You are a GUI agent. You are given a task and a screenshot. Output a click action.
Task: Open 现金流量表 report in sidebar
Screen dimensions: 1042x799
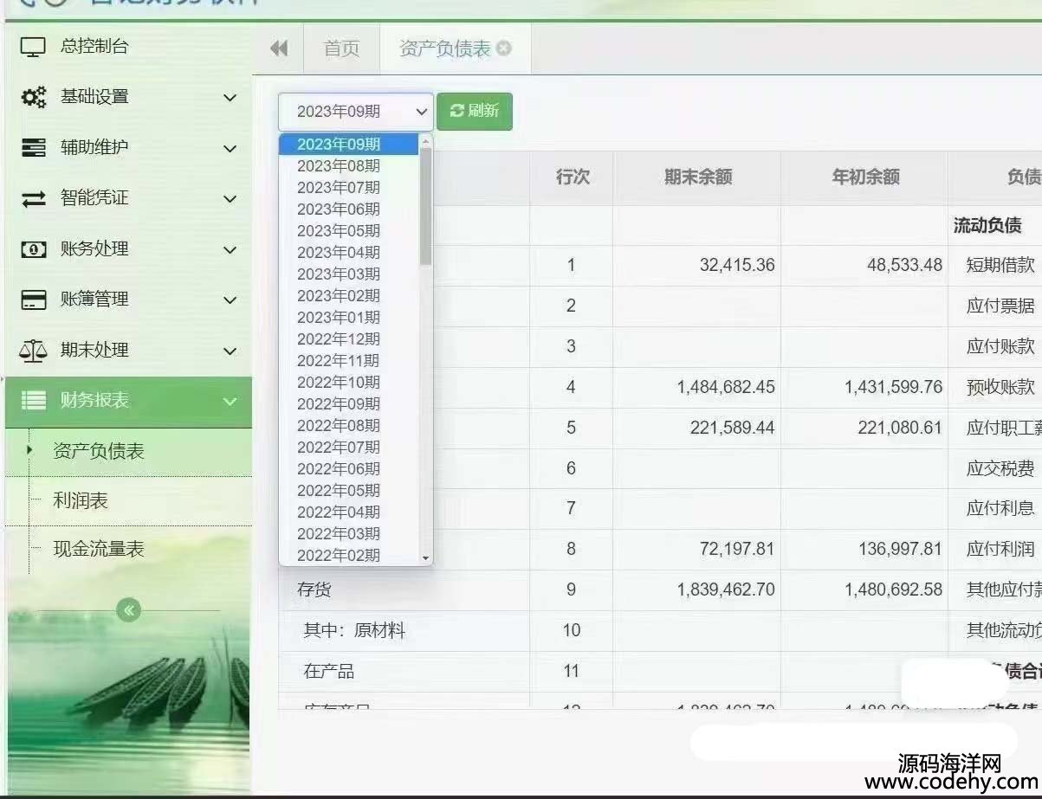[x=98, y=549]
